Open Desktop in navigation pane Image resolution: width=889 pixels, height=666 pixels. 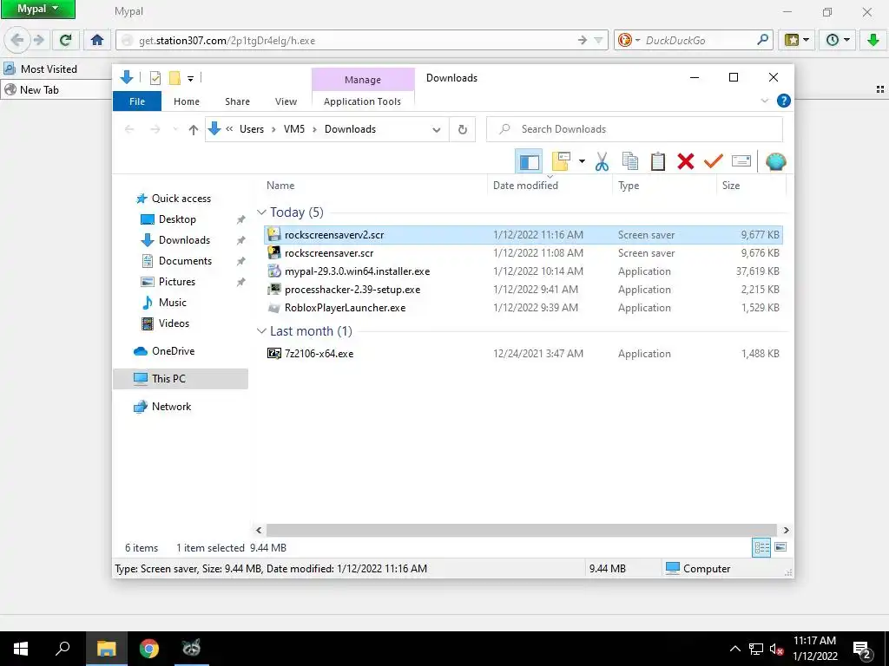[177, 219]
